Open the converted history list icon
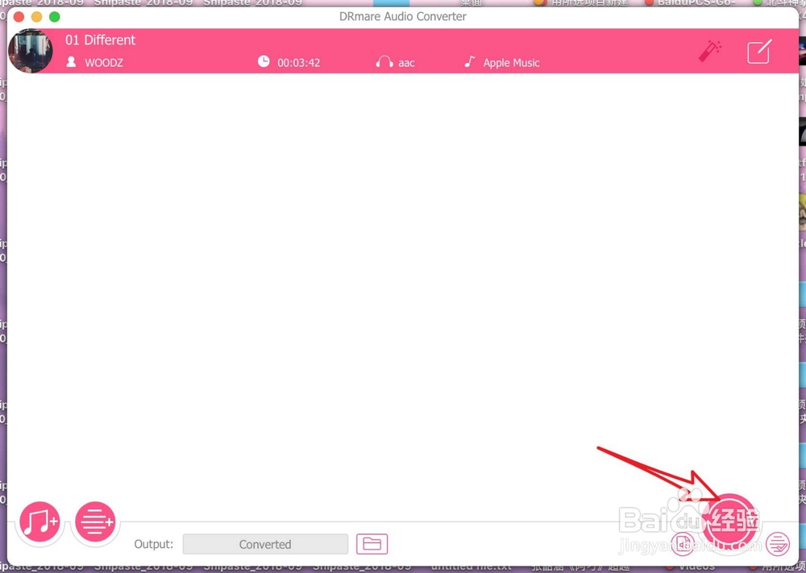 [778, 544]
